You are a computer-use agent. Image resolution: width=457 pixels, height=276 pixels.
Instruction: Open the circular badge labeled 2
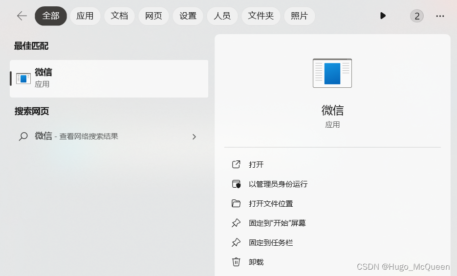[x=417, y=16]
